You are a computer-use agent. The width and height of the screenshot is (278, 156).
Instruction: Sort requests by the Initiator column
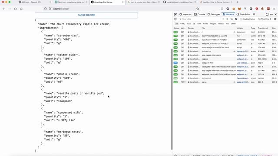click(x=243, y=28)
